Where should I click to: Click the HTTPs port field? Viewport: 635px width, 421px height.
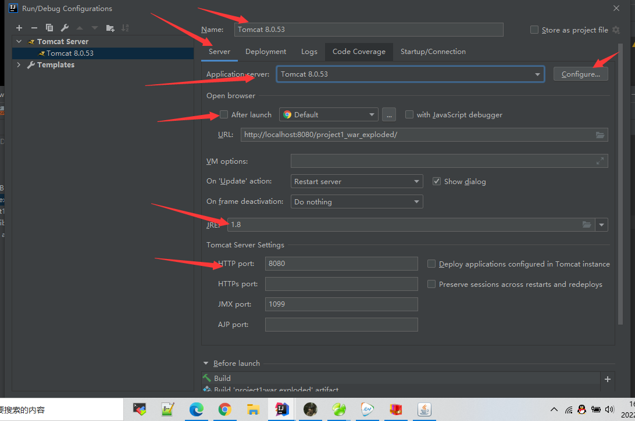click(x=341, y=284)
